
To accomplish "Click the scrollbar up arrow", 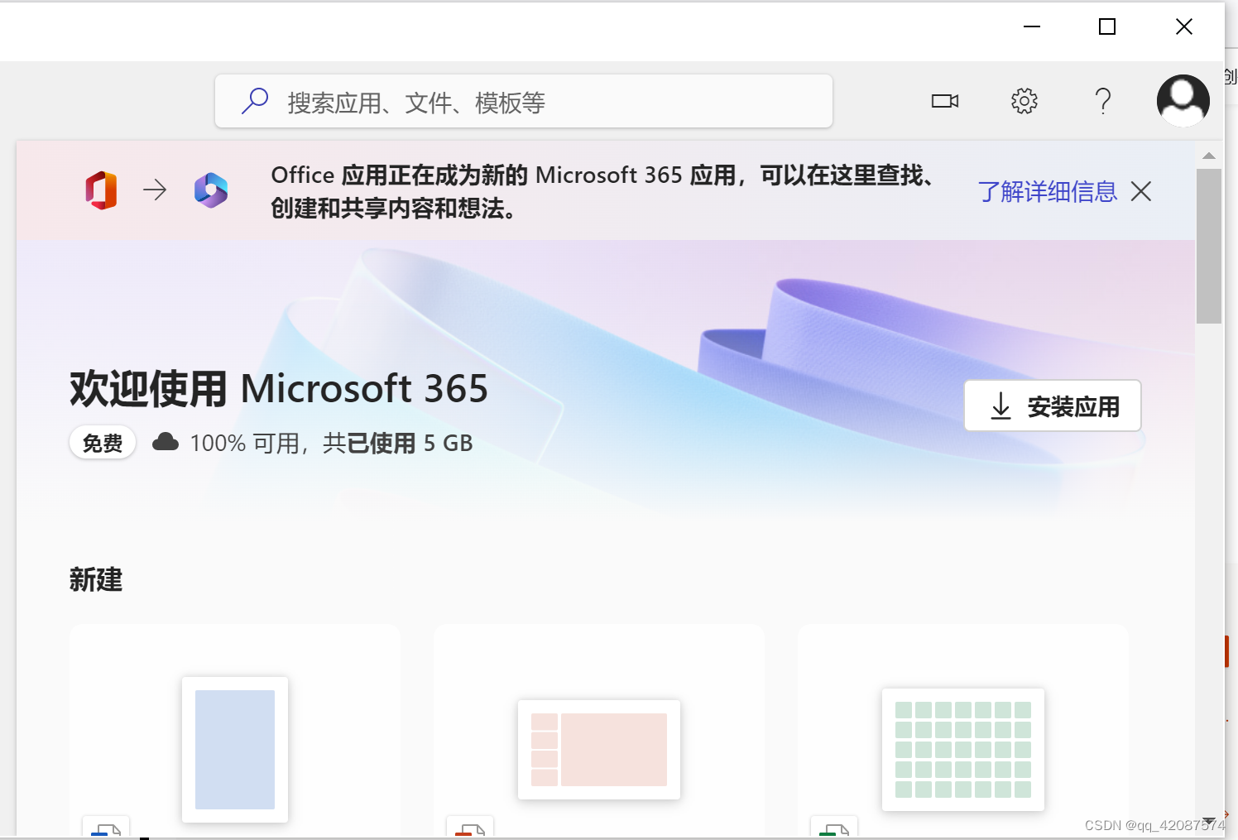I will 1209,156.
